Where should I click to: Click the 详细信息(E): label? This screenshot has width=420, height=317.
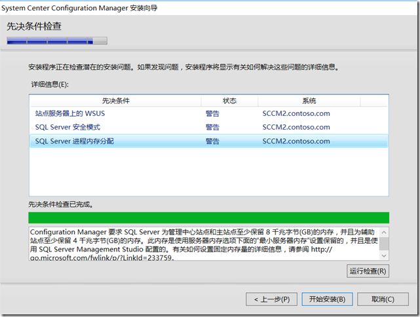tap(50, 84)
